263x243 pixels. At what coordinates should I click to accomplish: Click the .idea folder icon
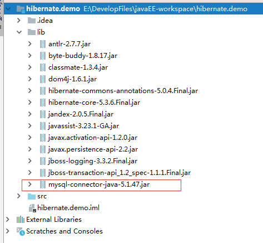pyautogui.click(x=32, y=21)
